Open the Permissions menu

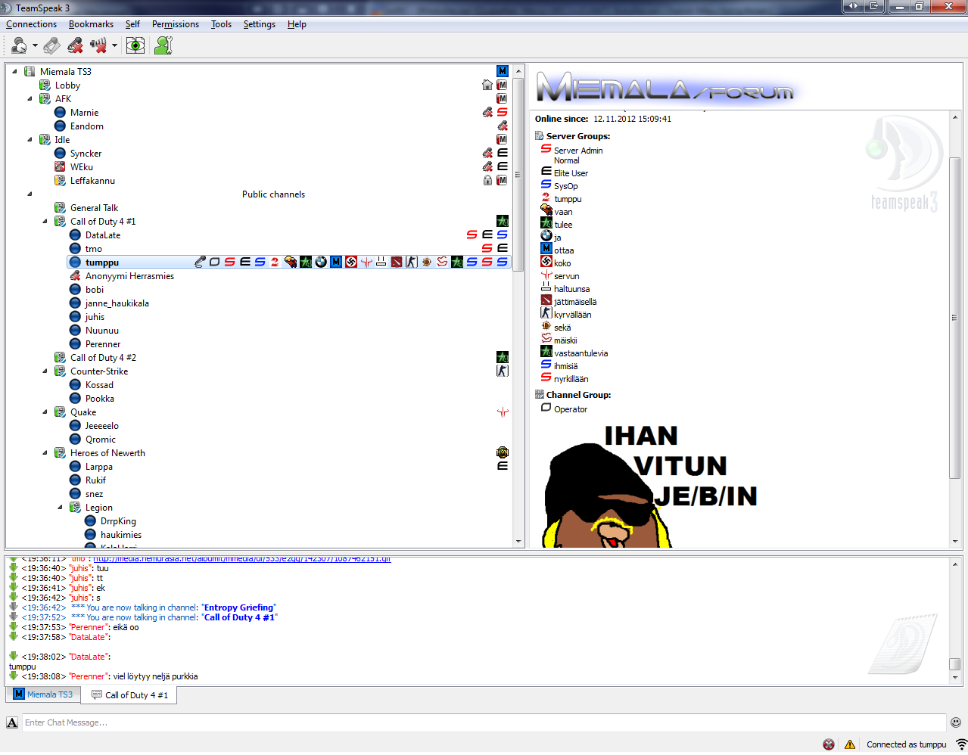(x=176, y=24)
